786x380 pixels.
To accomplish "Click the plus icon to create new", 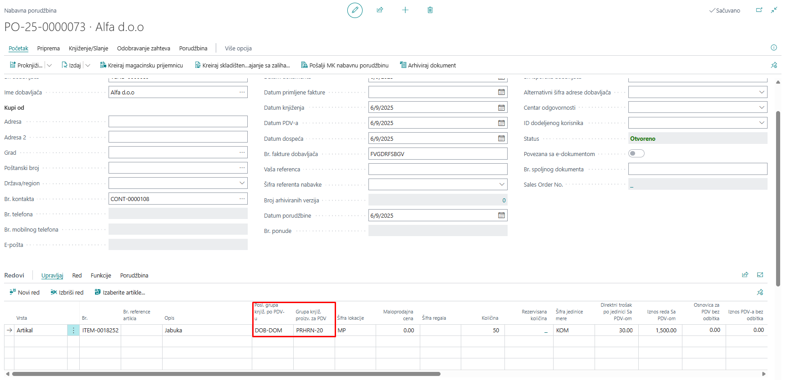I will (x=405, y=10).
